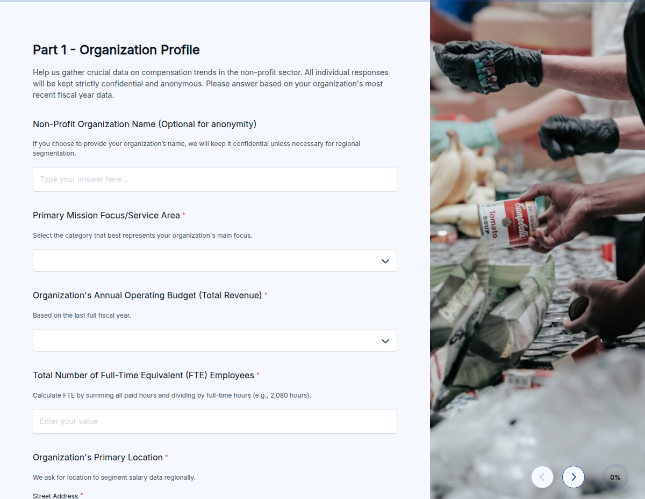Focus the FTE Employees value field
This screenshot has width=645, height=499.
click(215, 421)
